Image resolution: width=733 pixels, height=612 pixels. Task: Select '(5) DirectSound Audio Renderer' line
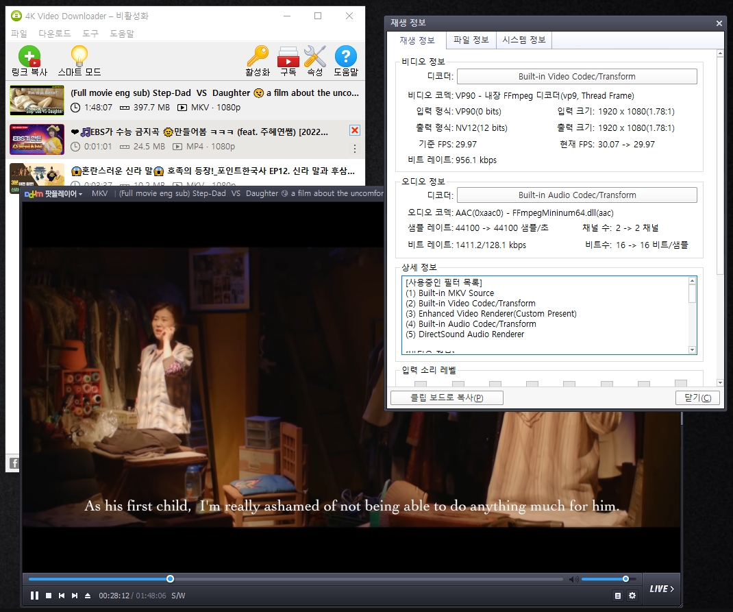click(464, 334)
